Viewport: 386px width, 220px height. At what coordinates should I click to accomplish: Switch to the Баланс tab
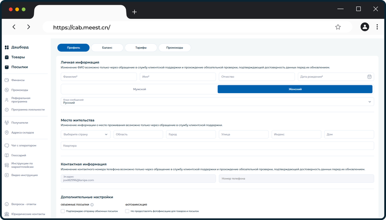tap(107, 48)
